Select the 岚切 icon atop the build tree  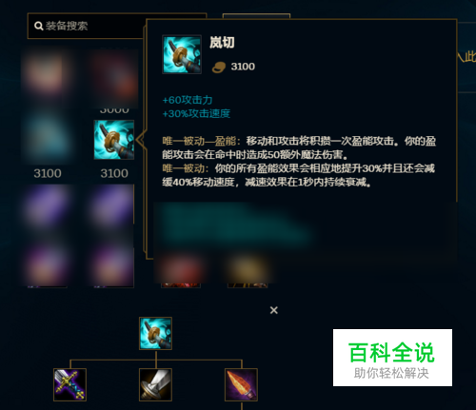pyautogui.click(x=155, y=333)
